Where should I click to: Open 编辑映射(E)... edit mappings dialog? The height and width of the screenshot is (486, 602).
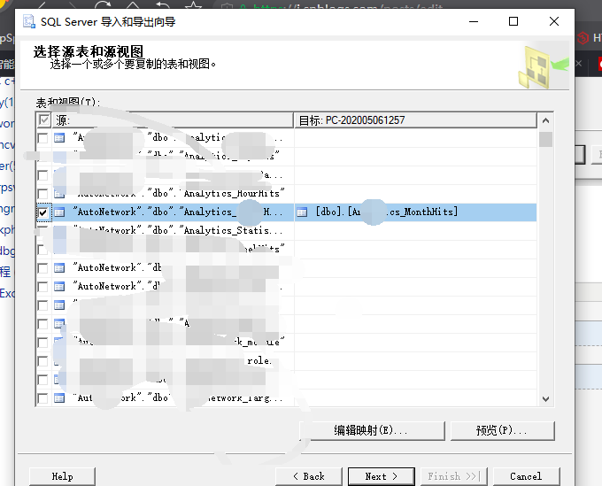372,431
